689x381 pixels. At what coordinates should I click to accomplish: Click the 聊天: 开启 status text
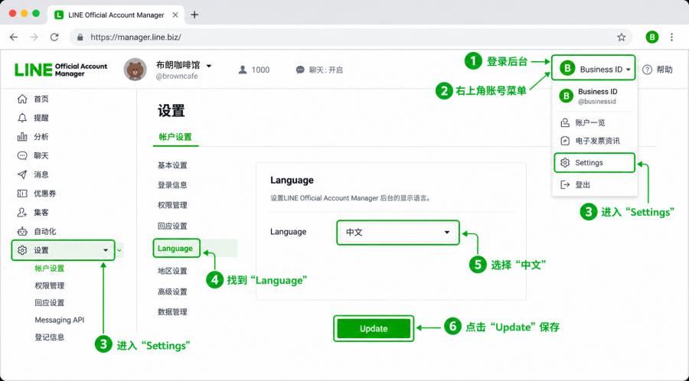tap(325, 70)
